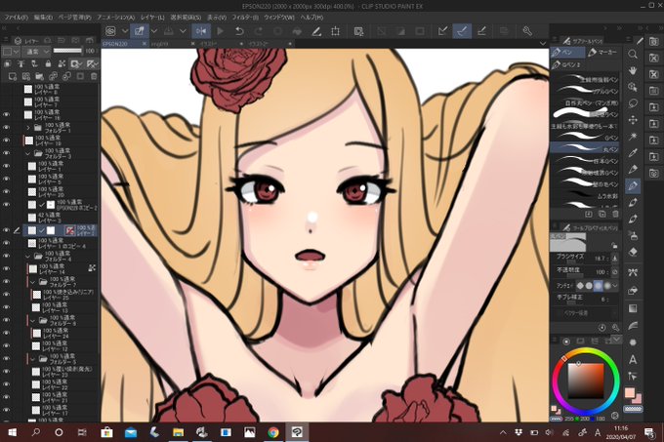
Task: Open the ヘルプ(H) menu
Action: click(x=311, y=18)
